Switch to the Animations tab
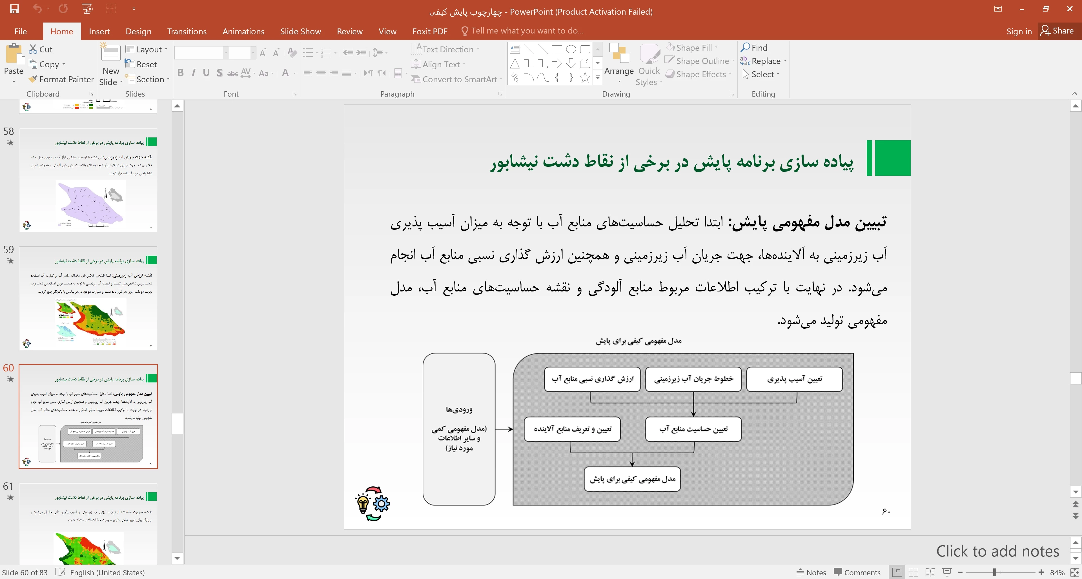Image resolution: width=1082 pixels, height=579 pixels. (243, 31)
